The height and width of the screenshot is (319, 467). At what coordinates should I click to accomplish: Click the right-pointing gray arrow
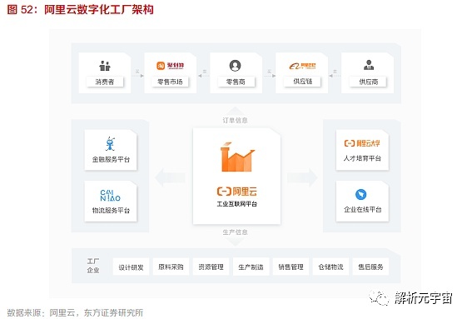pyautogui.click(x=302, y=177)
